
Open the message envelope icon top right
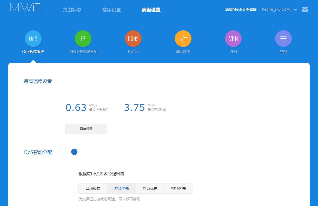pos(305,9)
